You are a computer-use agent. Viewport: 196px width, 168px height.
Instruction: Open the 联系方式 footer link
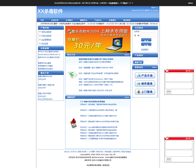coord(100,152)
